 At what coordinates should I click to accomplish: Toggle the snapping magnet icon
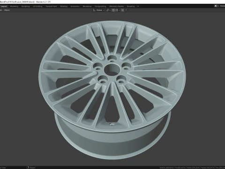tap(113, 10)
